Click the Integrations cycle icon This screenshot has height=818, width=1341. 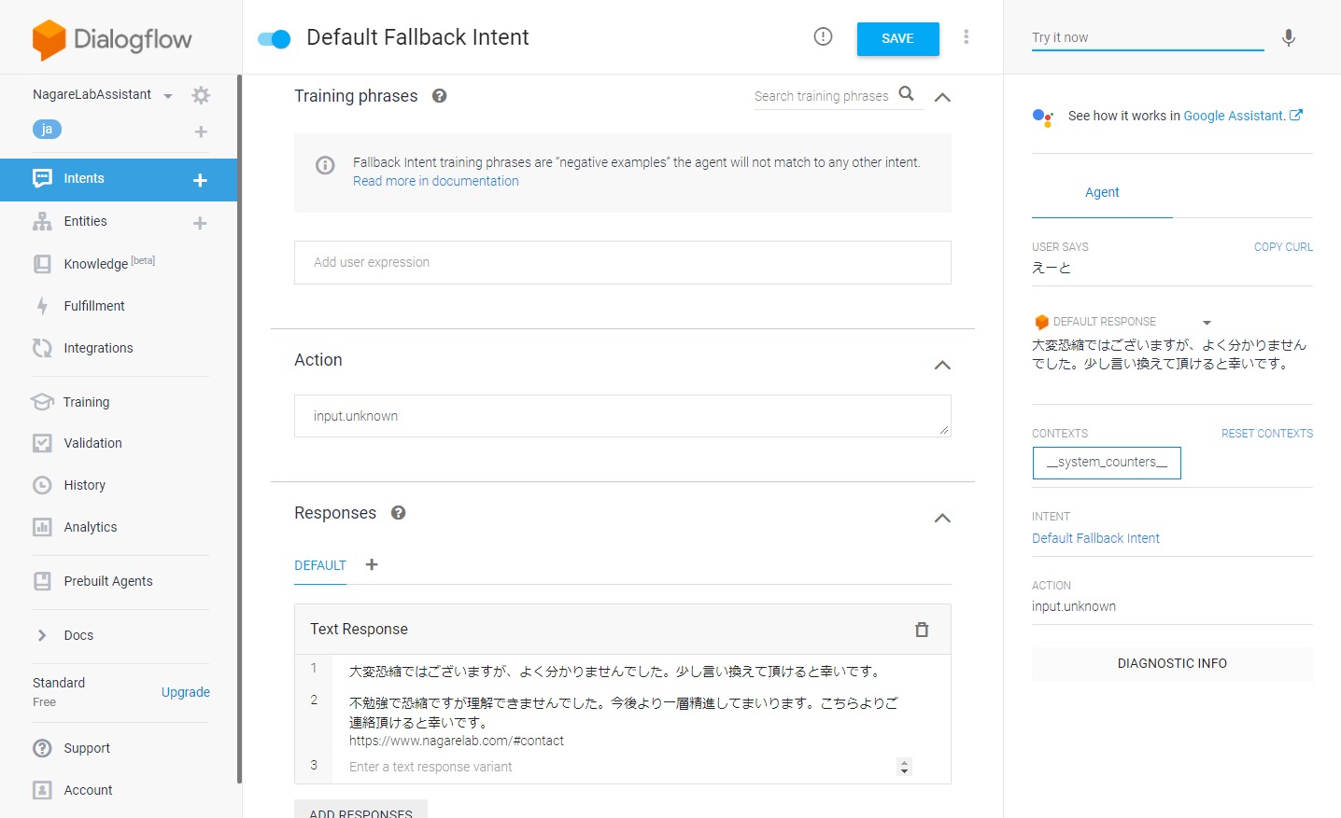pos(42,348)
